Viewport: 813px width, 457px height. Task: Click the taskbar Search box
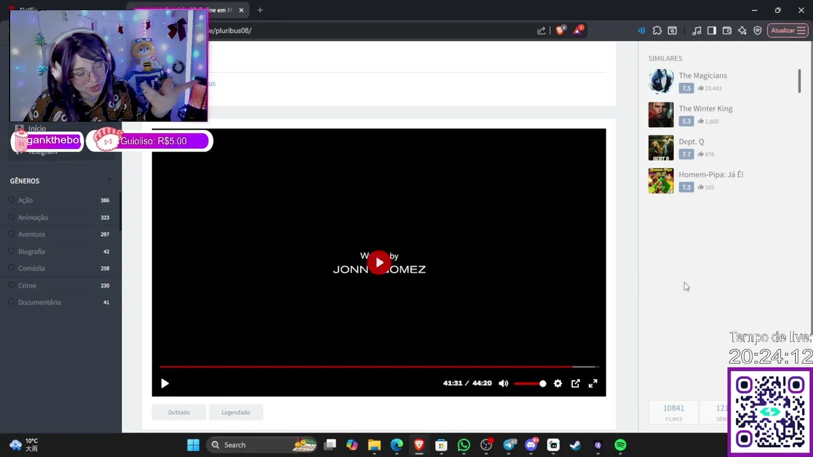[262, 445]
